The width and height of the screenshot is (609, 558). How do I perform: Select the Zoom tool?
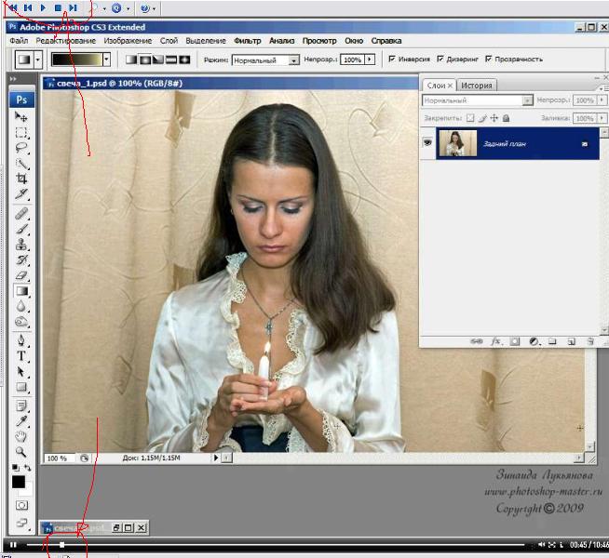point(21,452)
